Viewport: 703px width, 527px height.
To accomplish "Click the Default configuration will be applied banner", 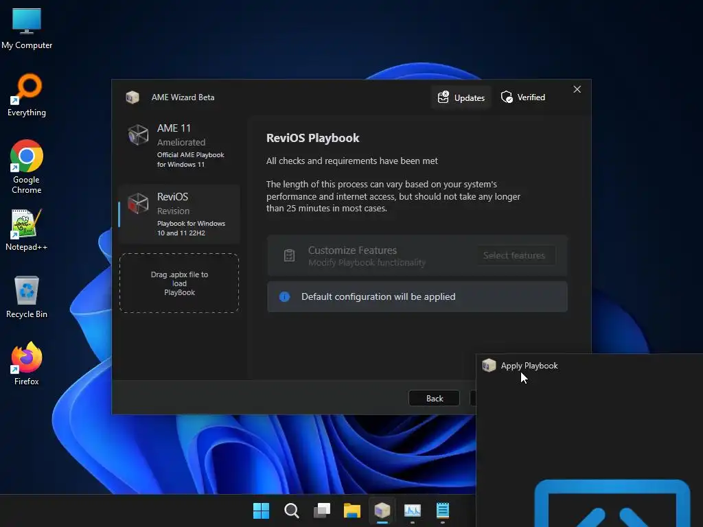I will [x=417, y=296].
